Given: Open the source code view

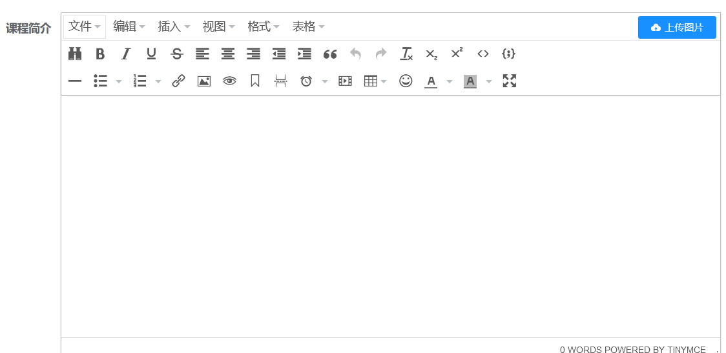Looking at the screenshot, I should pyautogui.click(x=483, y=54).
